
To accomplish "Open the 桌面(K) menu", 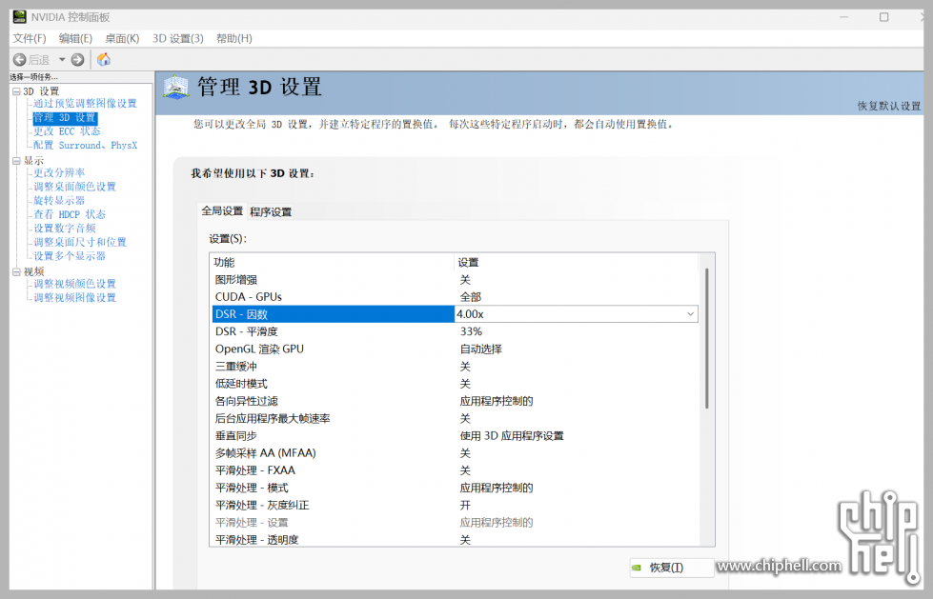I will [x=122, y=39].
